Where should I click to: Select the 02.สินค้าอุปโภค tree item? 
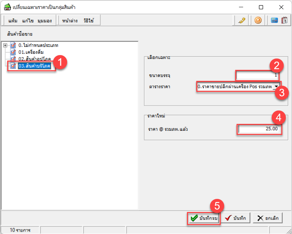point(34,59)
